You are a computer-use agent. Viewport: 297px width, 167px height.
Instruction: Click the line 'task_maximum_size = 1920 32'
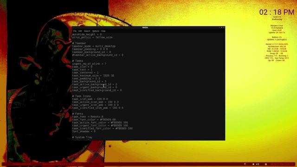coord(93,76)
